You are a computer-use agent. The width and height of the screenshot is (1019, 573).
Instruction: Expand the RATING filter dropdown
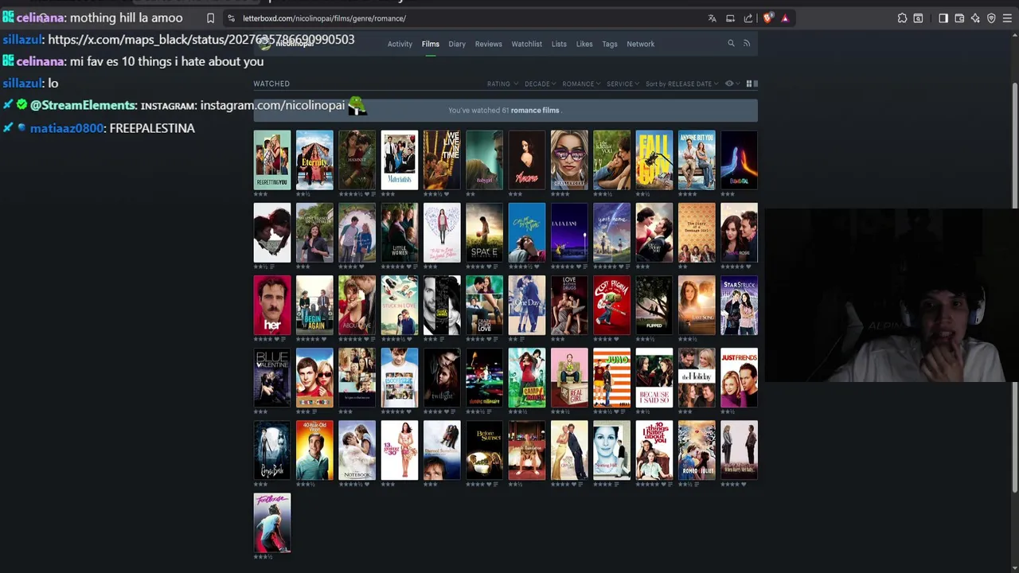[x=502, y=84]
